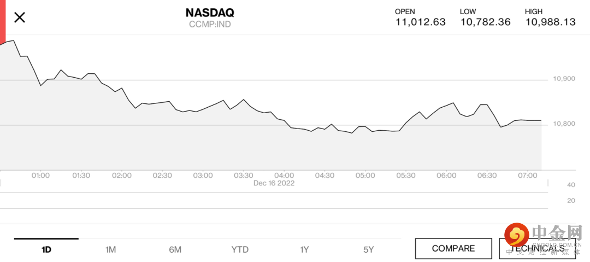Open the TECHNICALS panel button

[538, 248]
